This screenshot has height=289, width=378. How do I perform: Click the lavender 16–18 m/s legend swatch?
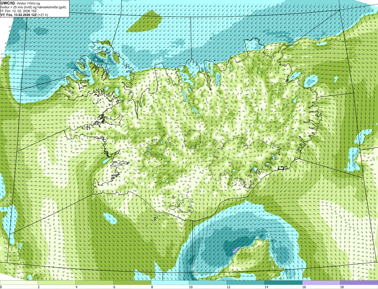pos(321,283)
